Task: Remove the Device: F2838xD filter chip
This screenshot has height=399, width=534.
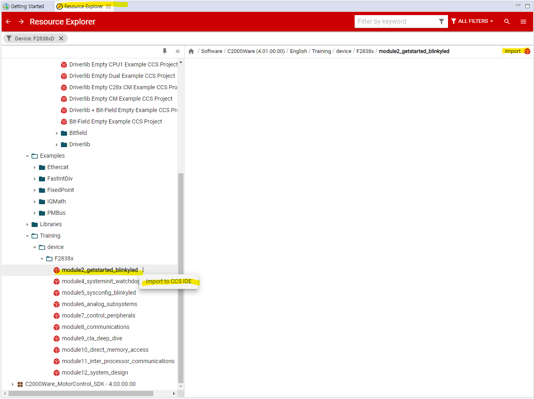Action: tap(61, 38)
